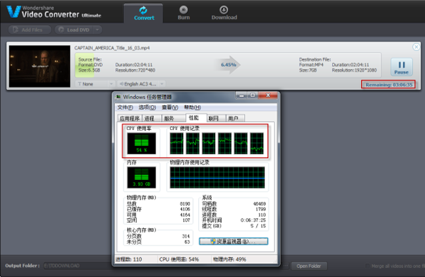The height and width of the screenshot is (277, 425).
Task: Open the 选项(O) menu in Task Manager
Action: [147, 107]
